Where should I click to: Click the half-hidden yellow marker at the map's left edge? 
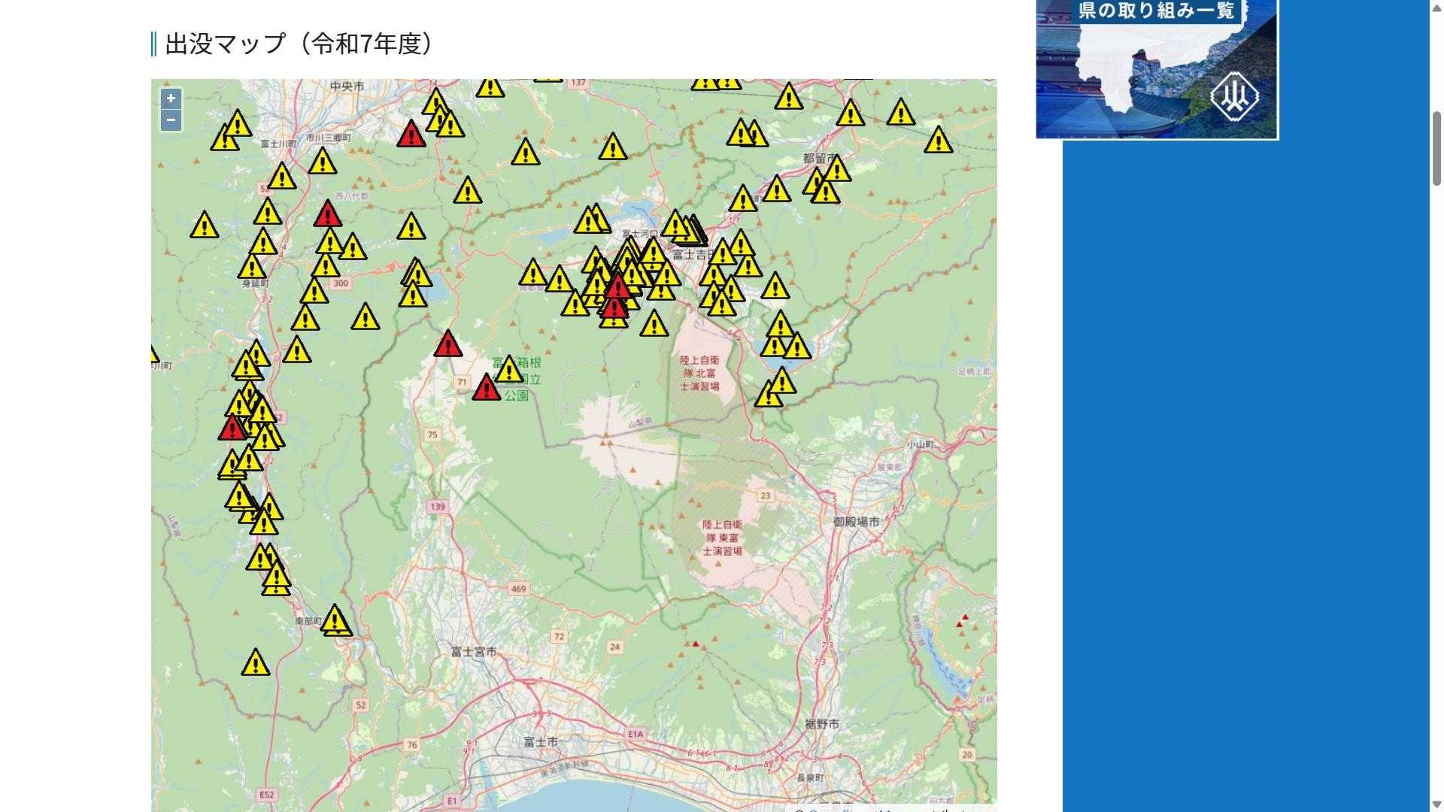point(154,356)
